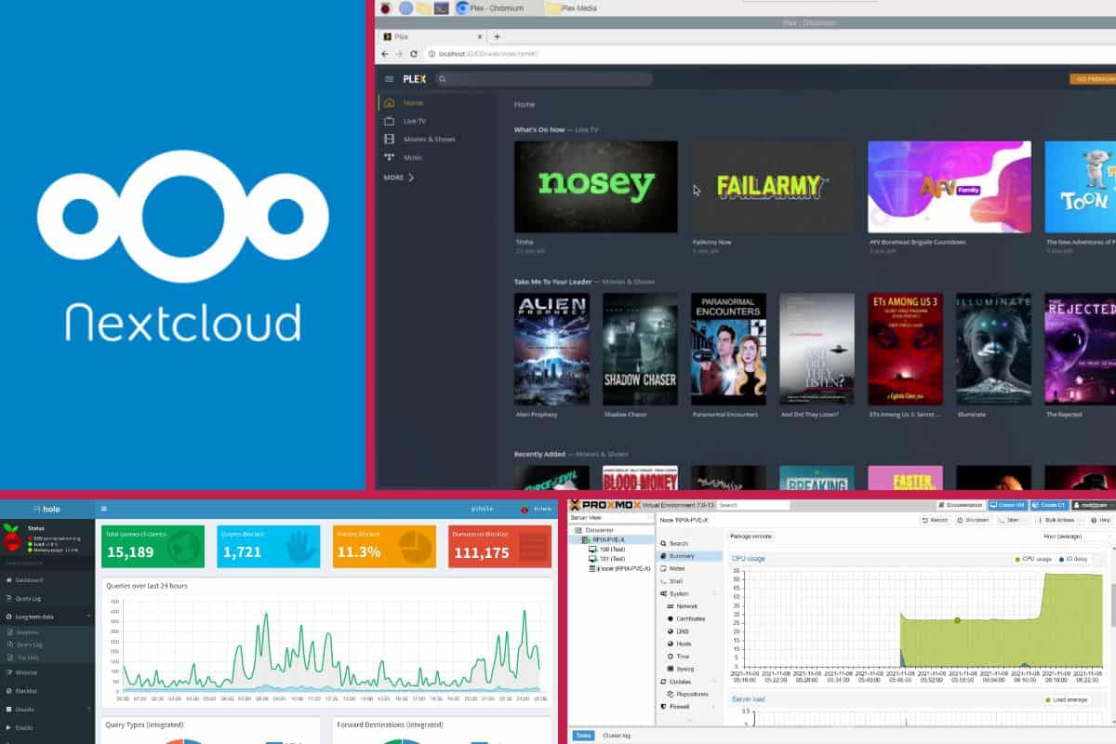Viewport: 1116px width, 744px height.
Task: Open Proxmox Documentation button
Action: tap(960, 505)
